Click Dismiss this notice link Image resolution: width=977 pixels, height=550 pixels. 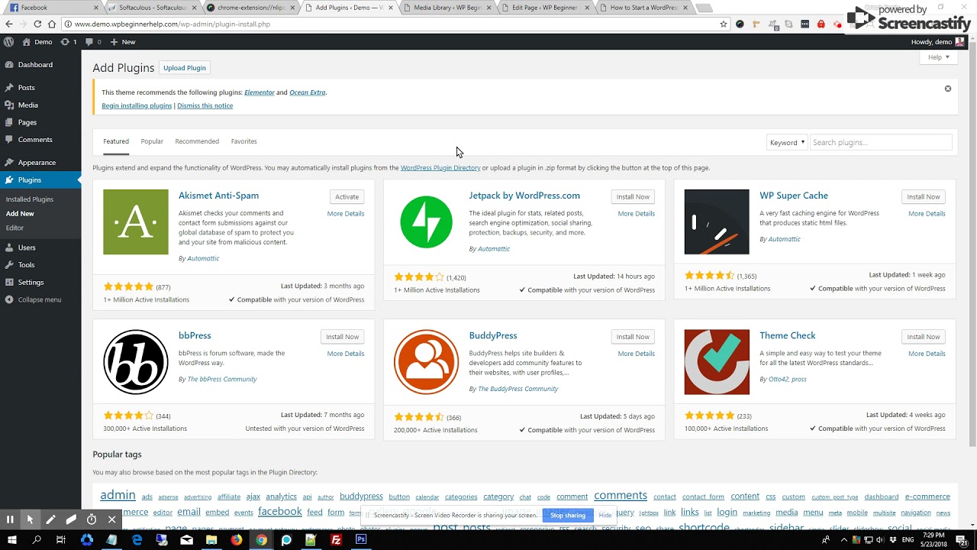click(205, 105)
